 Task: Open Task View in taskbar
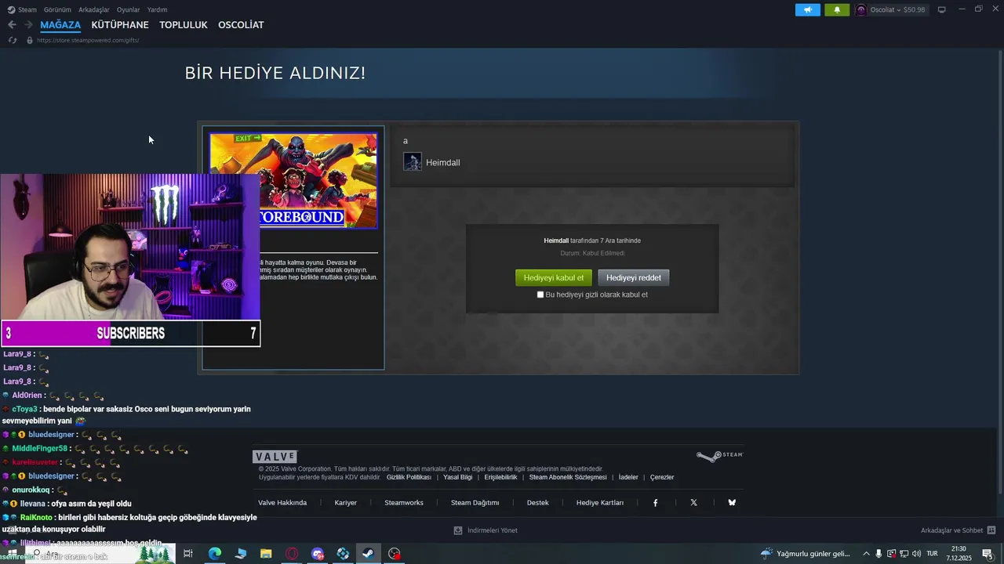tap(188, 554)
